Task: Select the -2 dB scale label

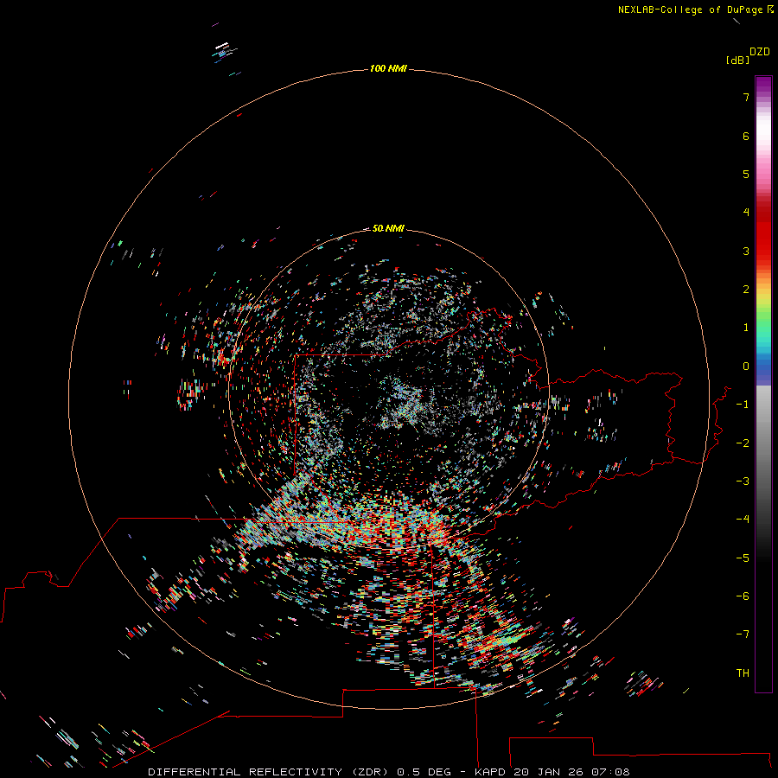Action: point(743,443)
